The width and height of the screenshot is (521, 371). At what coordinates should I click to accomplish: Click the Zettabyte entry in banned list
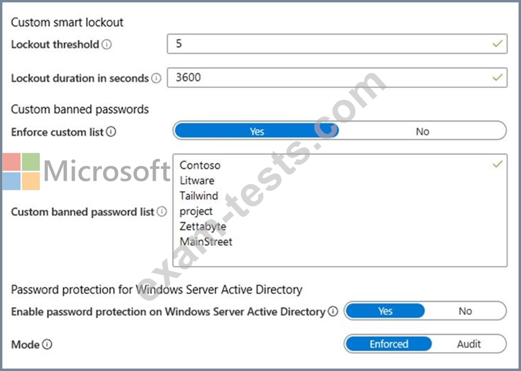click(203, 226)
